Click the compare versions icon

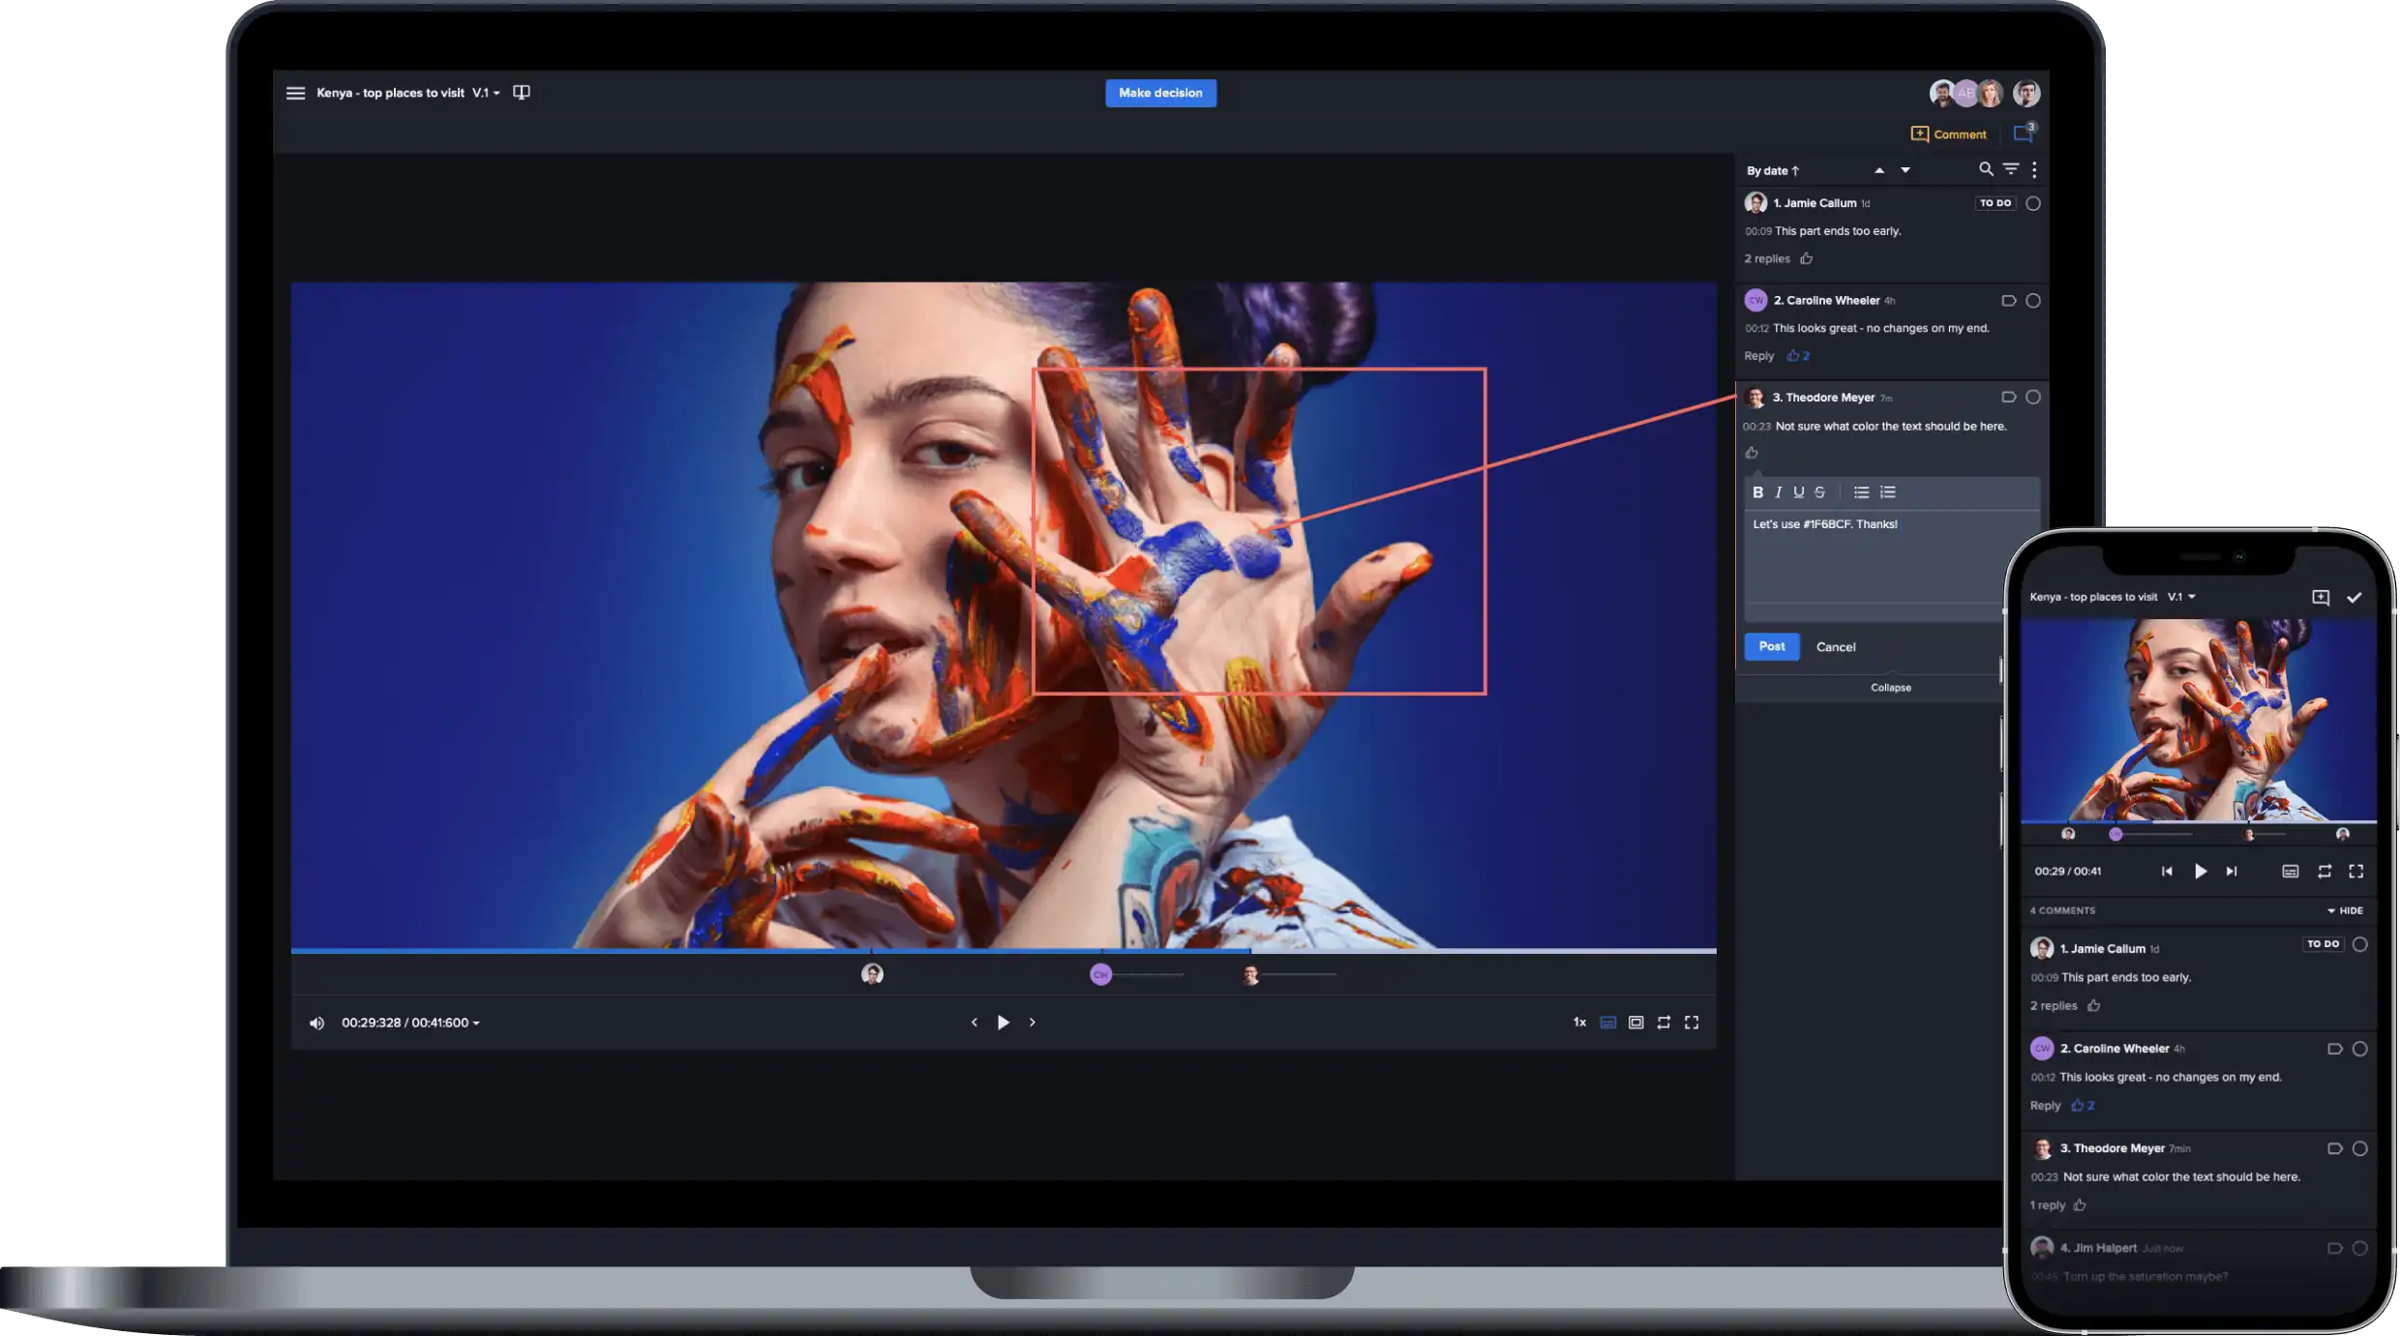click(x=521, y=93)
